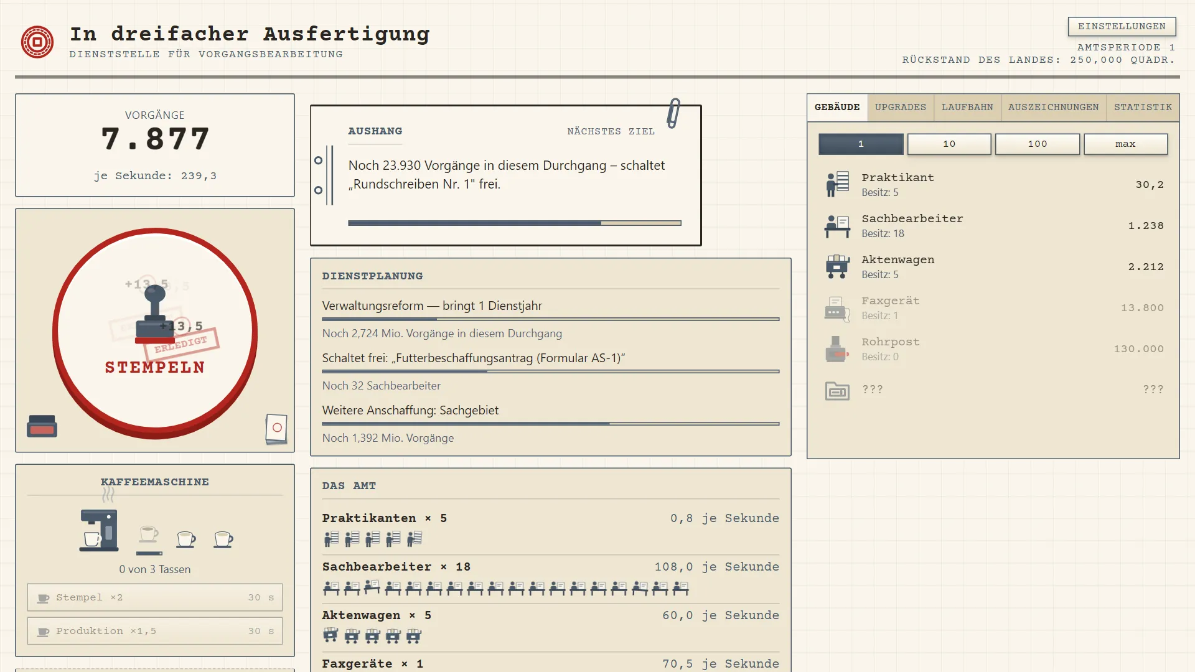Click the Rohrpost tube icon

(837, 349)
